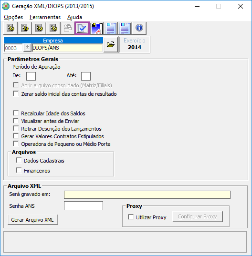Click the grayed printer icon in toolbar

tap(68, 28)
